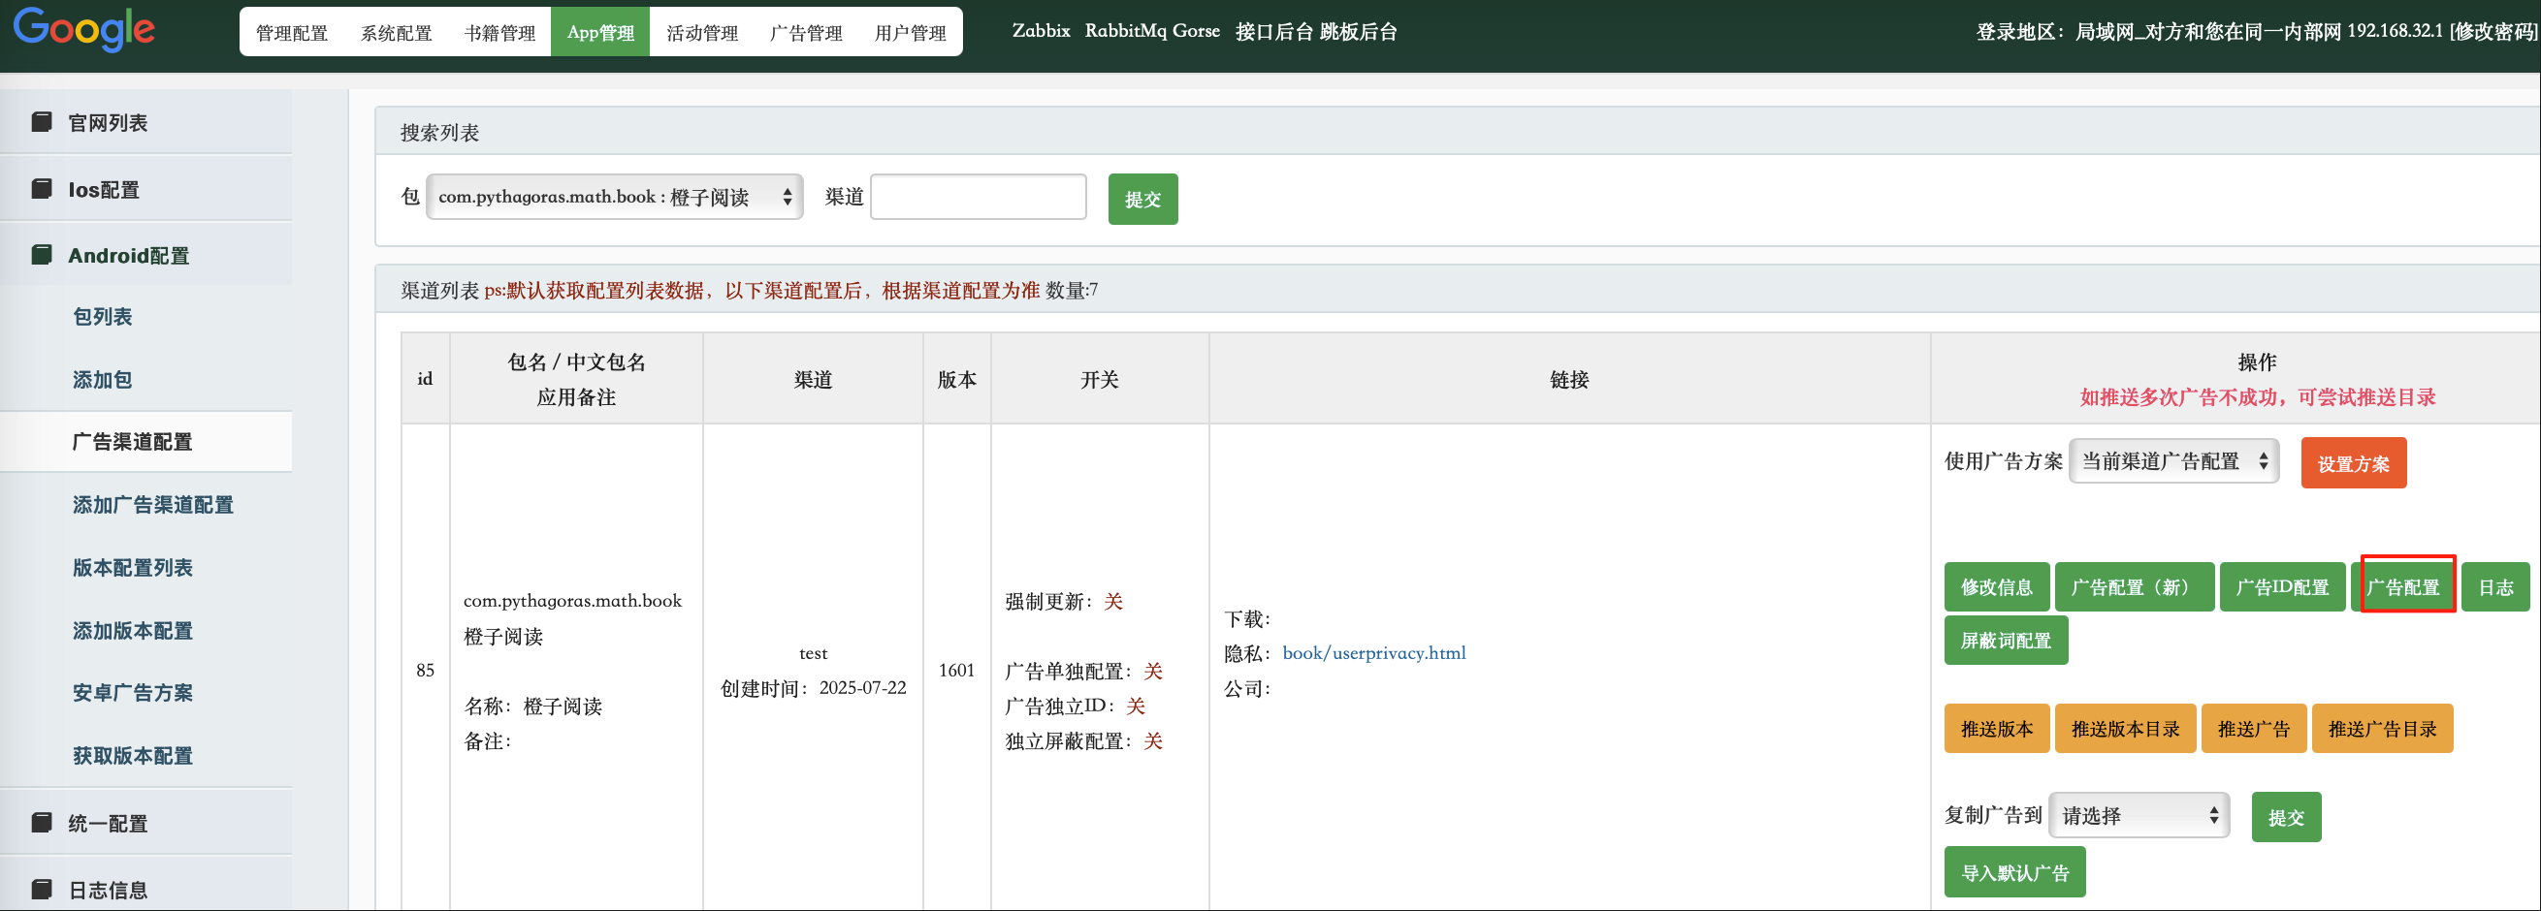Viewport: 2541px width, 911px height.
Task: Expand the 使用广告方案 dropdown
Action: click(2173, 461)
